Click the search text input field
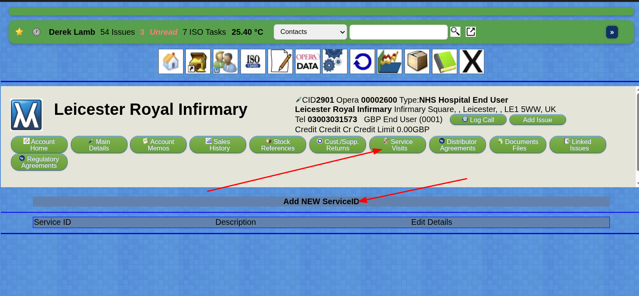This screenshot has height=296, width=639. tap(398, 32)
